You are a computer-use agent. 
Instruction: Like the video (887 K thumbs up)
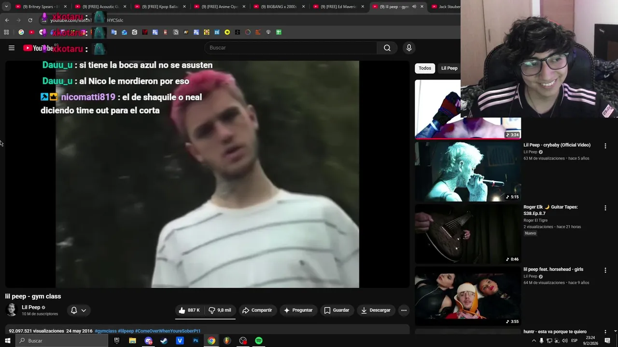(190, 310)
